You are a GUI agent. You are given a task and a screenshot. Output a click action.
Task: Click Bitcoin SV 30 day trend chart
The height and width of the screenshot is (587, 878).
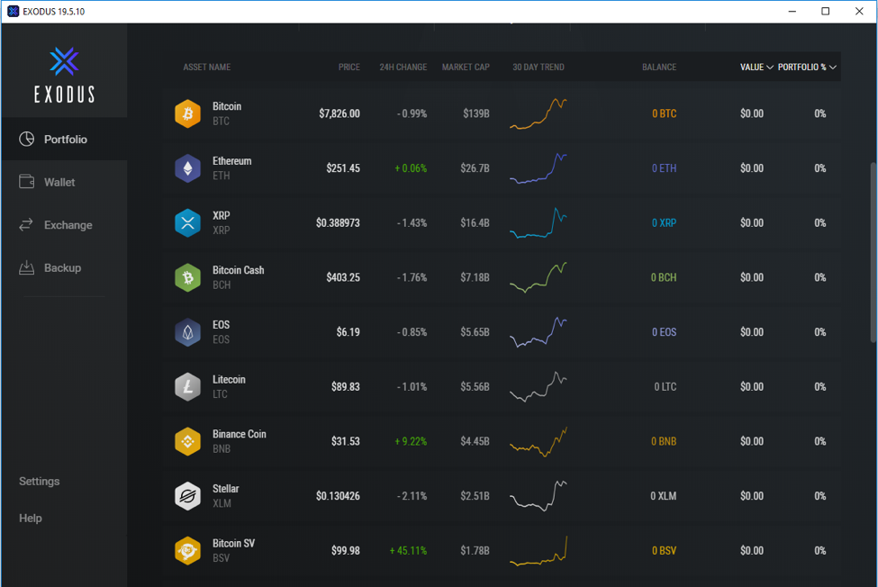coord(539,551)
